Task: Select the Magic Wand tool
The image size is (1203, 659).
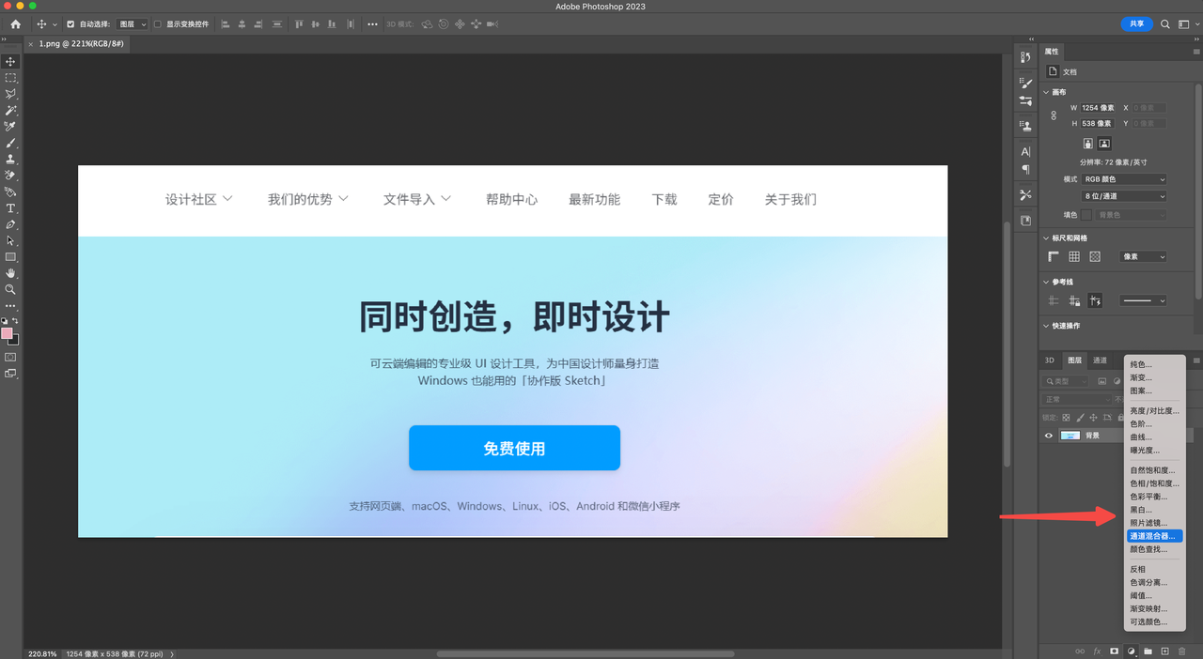Action: coord(11,110)
